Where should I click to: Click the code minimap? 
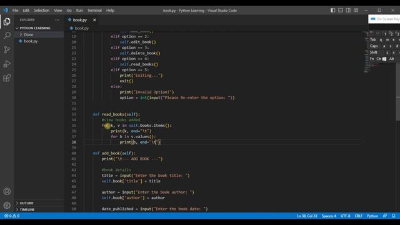[367, 52]
